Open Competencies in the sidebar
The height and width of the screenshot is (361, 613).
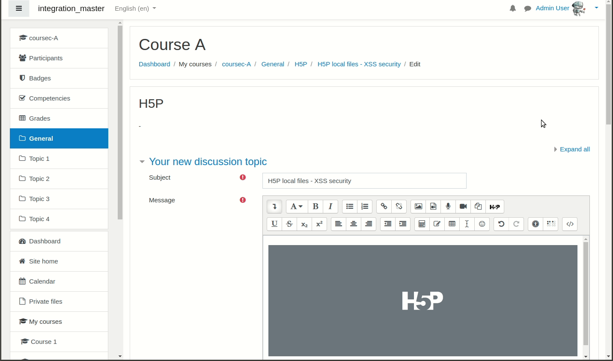pos(59,98)
